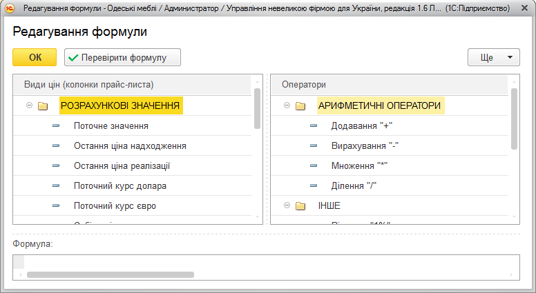Click item icon beside Множення
Image resolution: width=536 pixels, height=293 pixels.
[314, 165]
